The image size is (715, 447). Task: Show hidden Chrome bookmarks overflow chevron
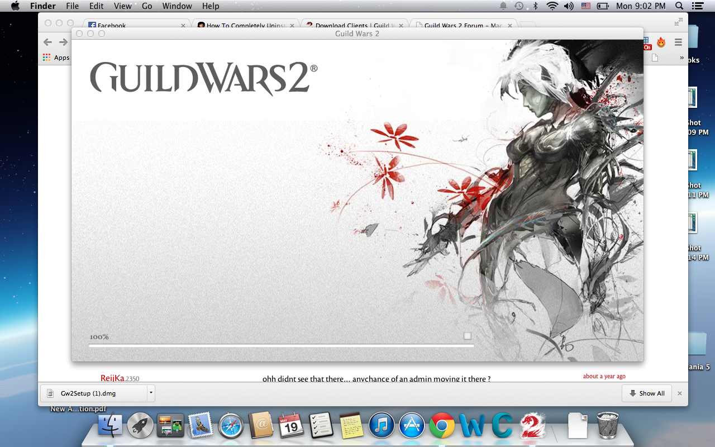click(x=681, y=58)
